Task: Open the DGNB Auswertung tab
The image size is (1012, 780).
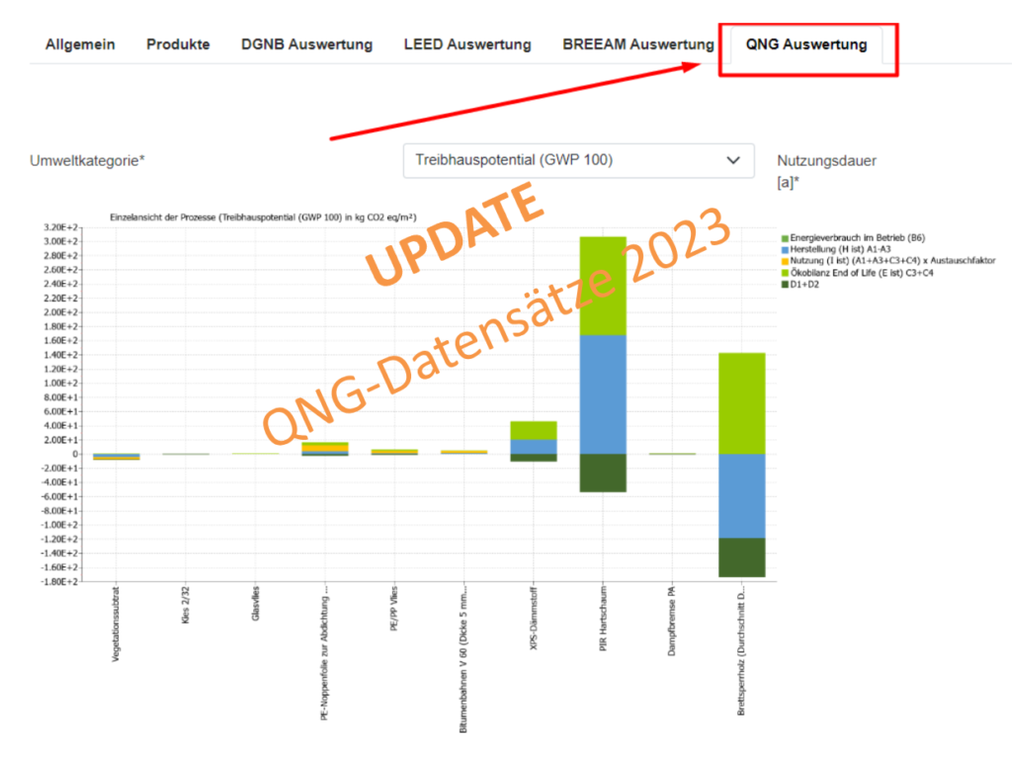Action: pyautogui.click(x=306, y=44)
